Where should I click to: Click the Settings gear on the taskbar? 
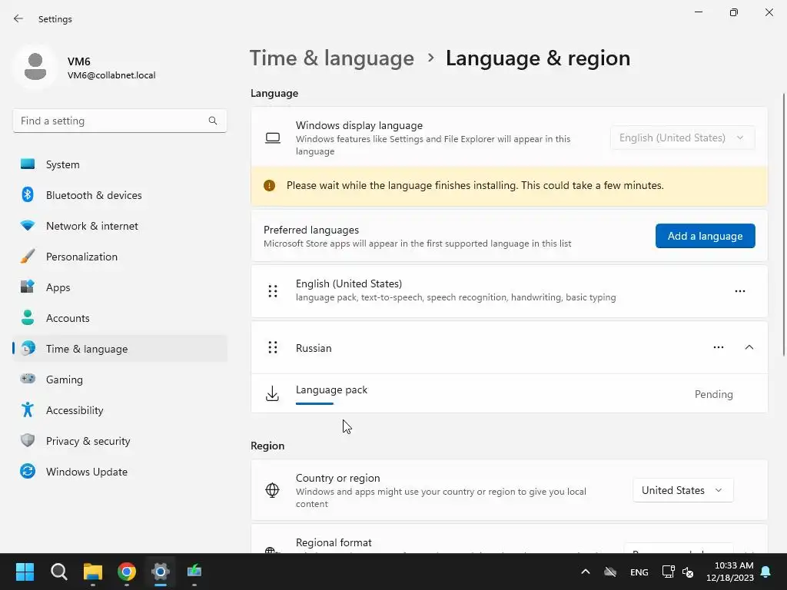click(161, 572)
